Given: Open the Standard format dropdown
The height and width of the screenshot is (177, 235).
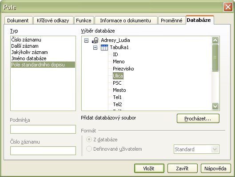Looking at the screenshot, I should coord(215,149).
